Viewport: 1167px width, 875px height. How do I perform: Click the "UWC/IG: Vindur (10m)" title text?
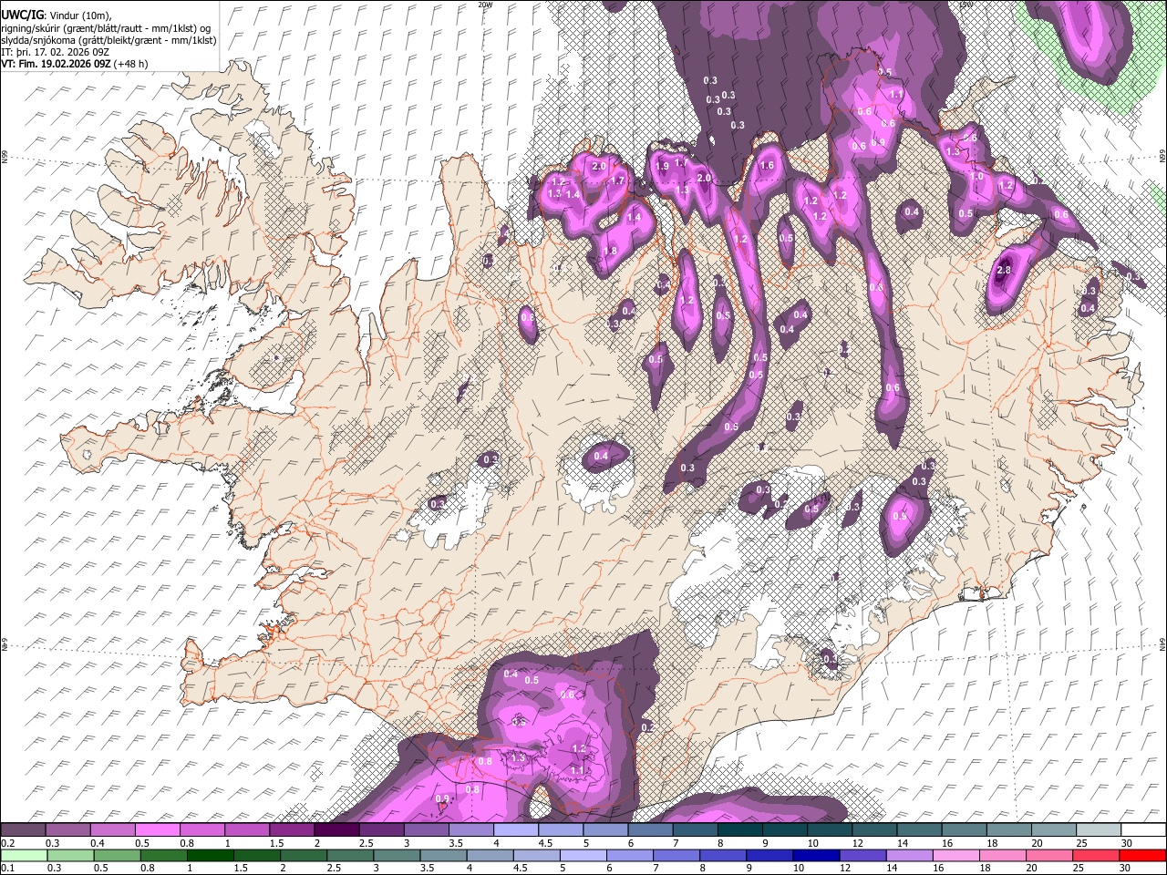[56, 15]
